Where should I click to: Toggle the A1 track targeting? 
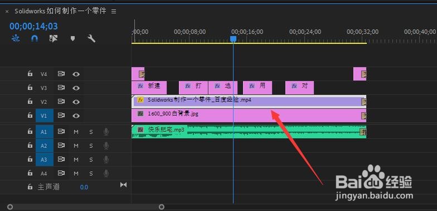(x=45, y=132)
